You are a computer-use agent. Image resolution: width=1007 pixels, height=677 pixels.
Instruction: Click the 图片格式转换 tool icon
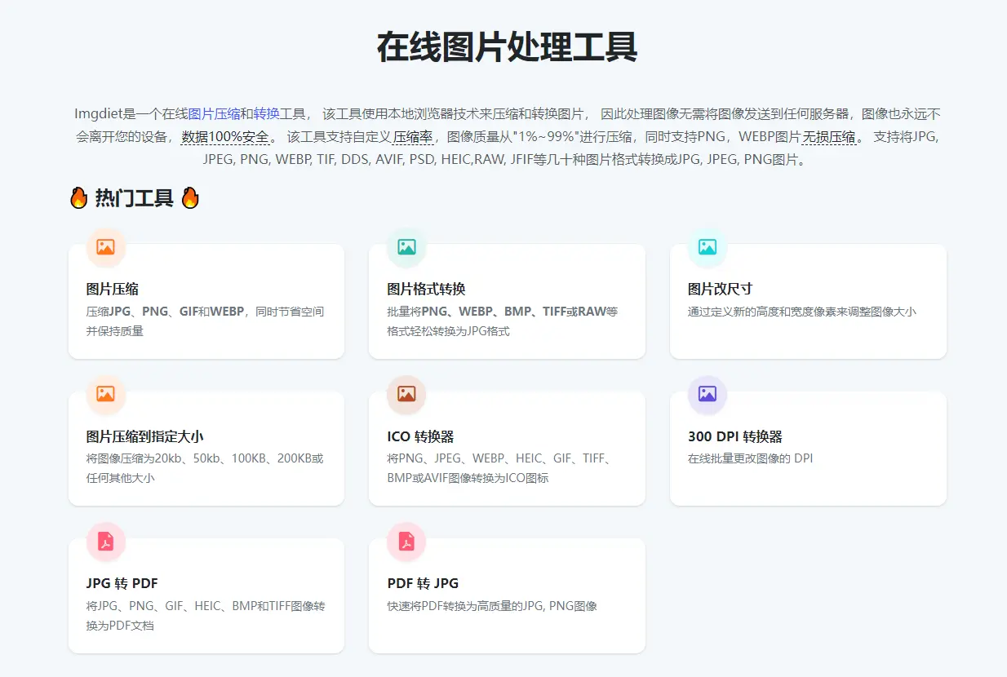405,247
